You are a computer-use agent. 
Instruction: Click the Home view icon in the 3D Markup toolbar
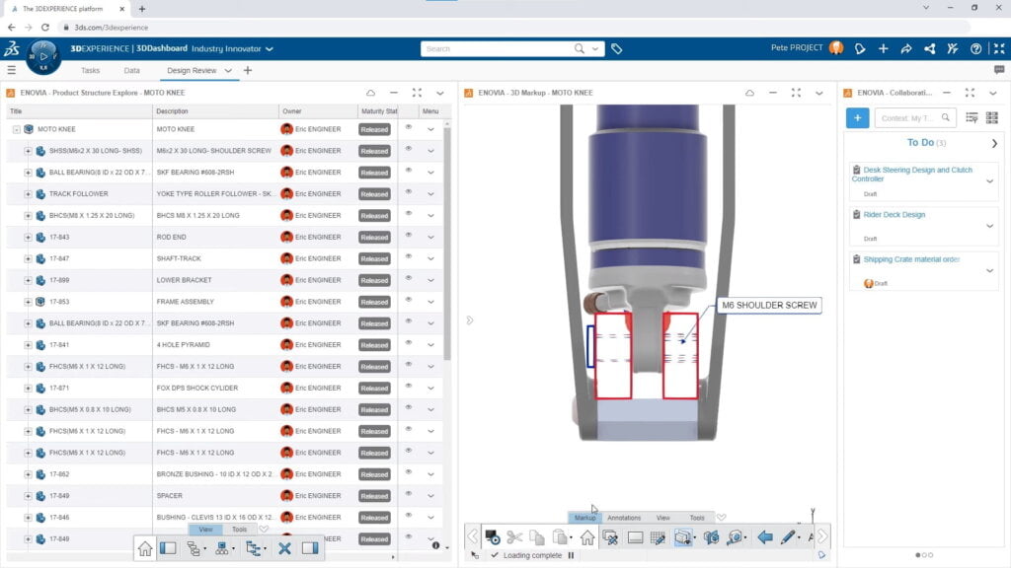(x=588, y=537)
